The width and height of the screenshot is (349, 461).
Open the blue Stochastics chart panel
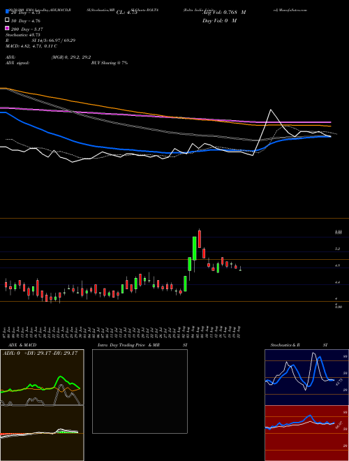[x=306, y=377]
